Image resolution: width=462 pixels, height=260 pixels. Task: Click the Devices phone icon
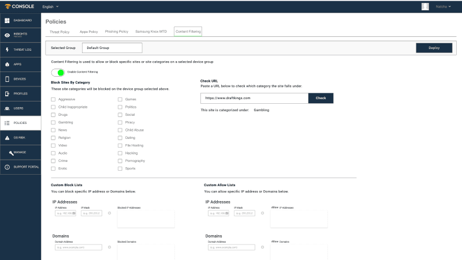tap(7, 79)
